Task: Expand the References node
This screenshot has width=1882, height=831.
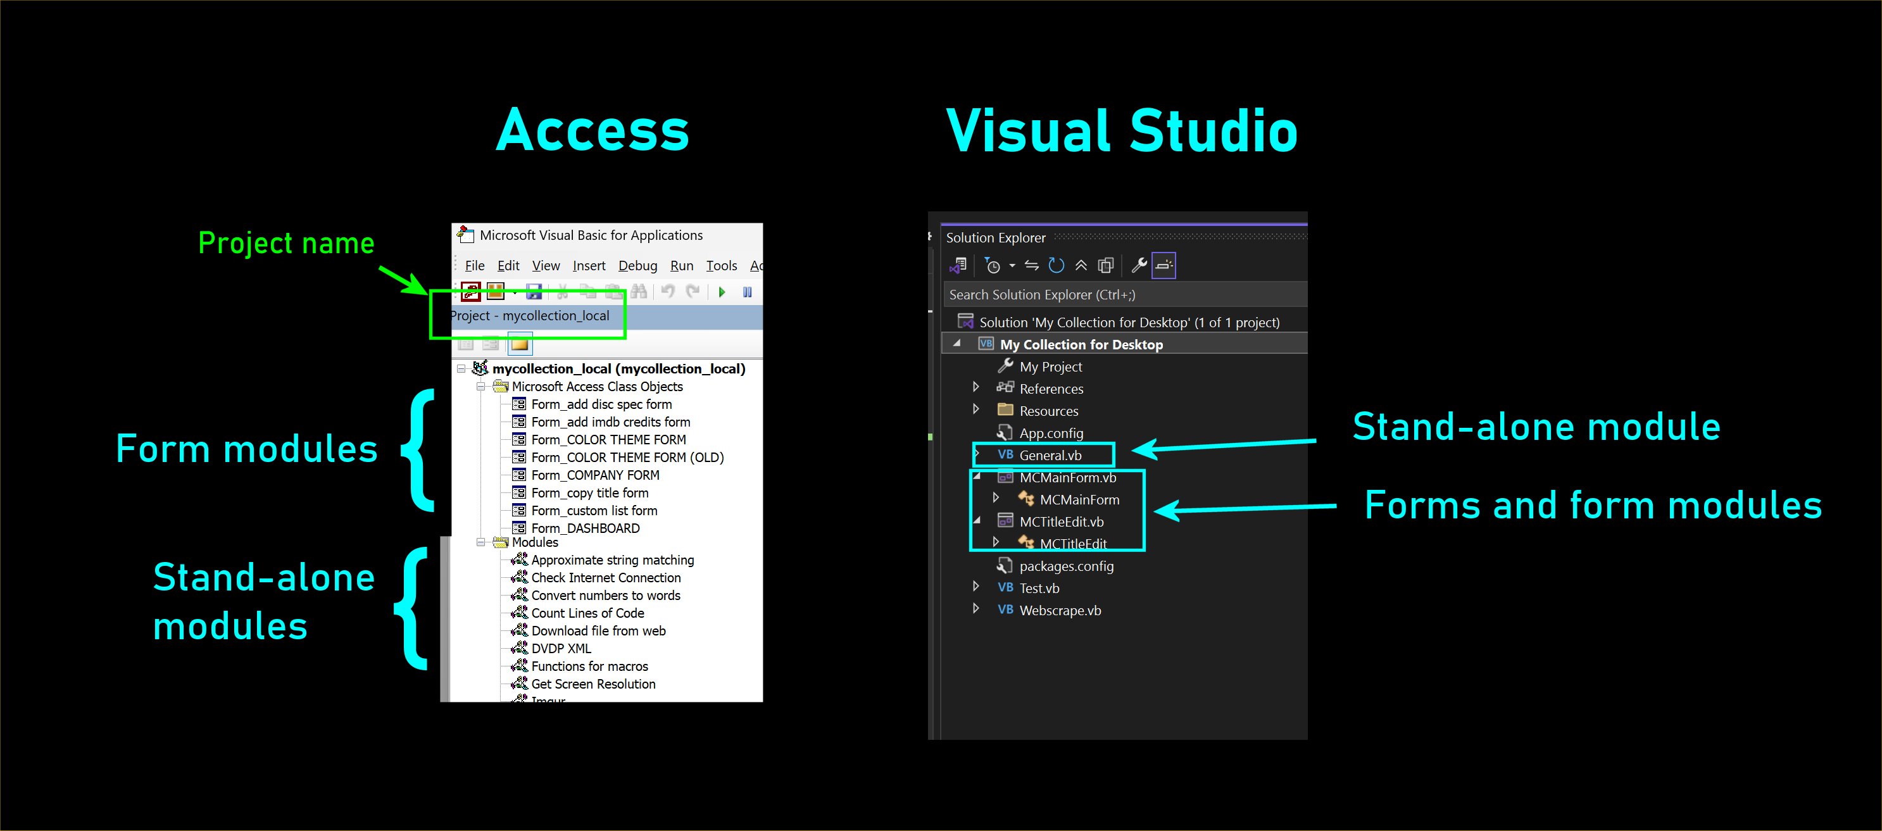Action: coord(976,387)
